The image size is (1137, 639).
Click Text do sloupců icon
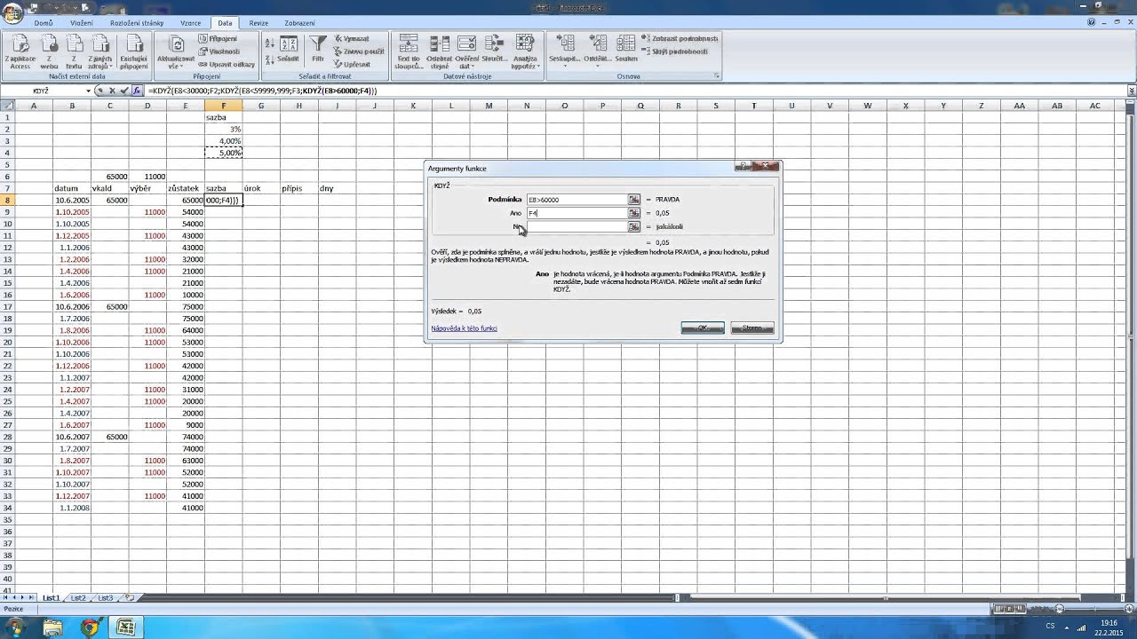point(409,51)
